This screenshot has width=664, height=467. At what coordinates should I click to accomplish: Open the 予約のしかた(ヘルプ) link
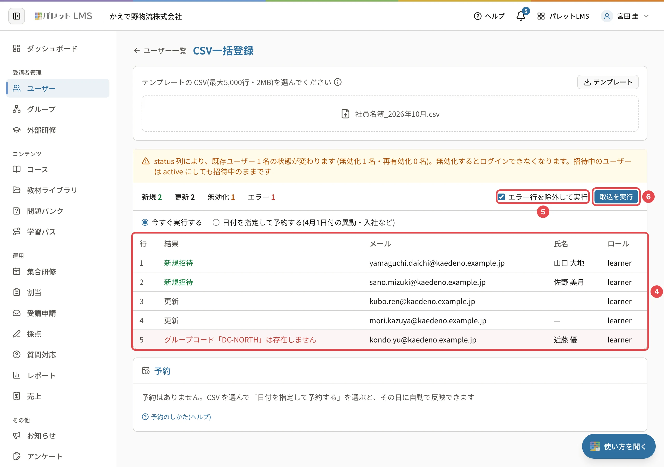[176, 417]
